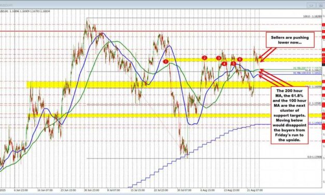The width and height of the screenshot is (325, 195).
Task: Click the H1 MA 200 indicator label
Action: (x=307, y=68)
